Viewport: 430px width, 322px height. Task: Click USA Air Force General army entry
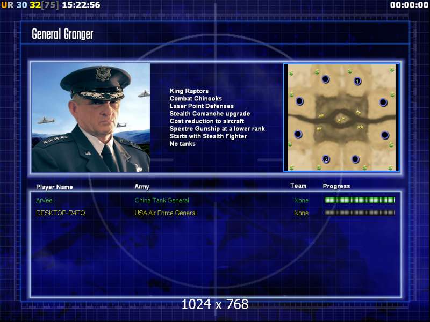point(166,213)
